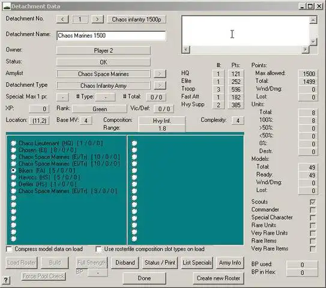Click the Hvy Inf. composition button
Viewport: 326px width, 288px height.
point(161,121)
